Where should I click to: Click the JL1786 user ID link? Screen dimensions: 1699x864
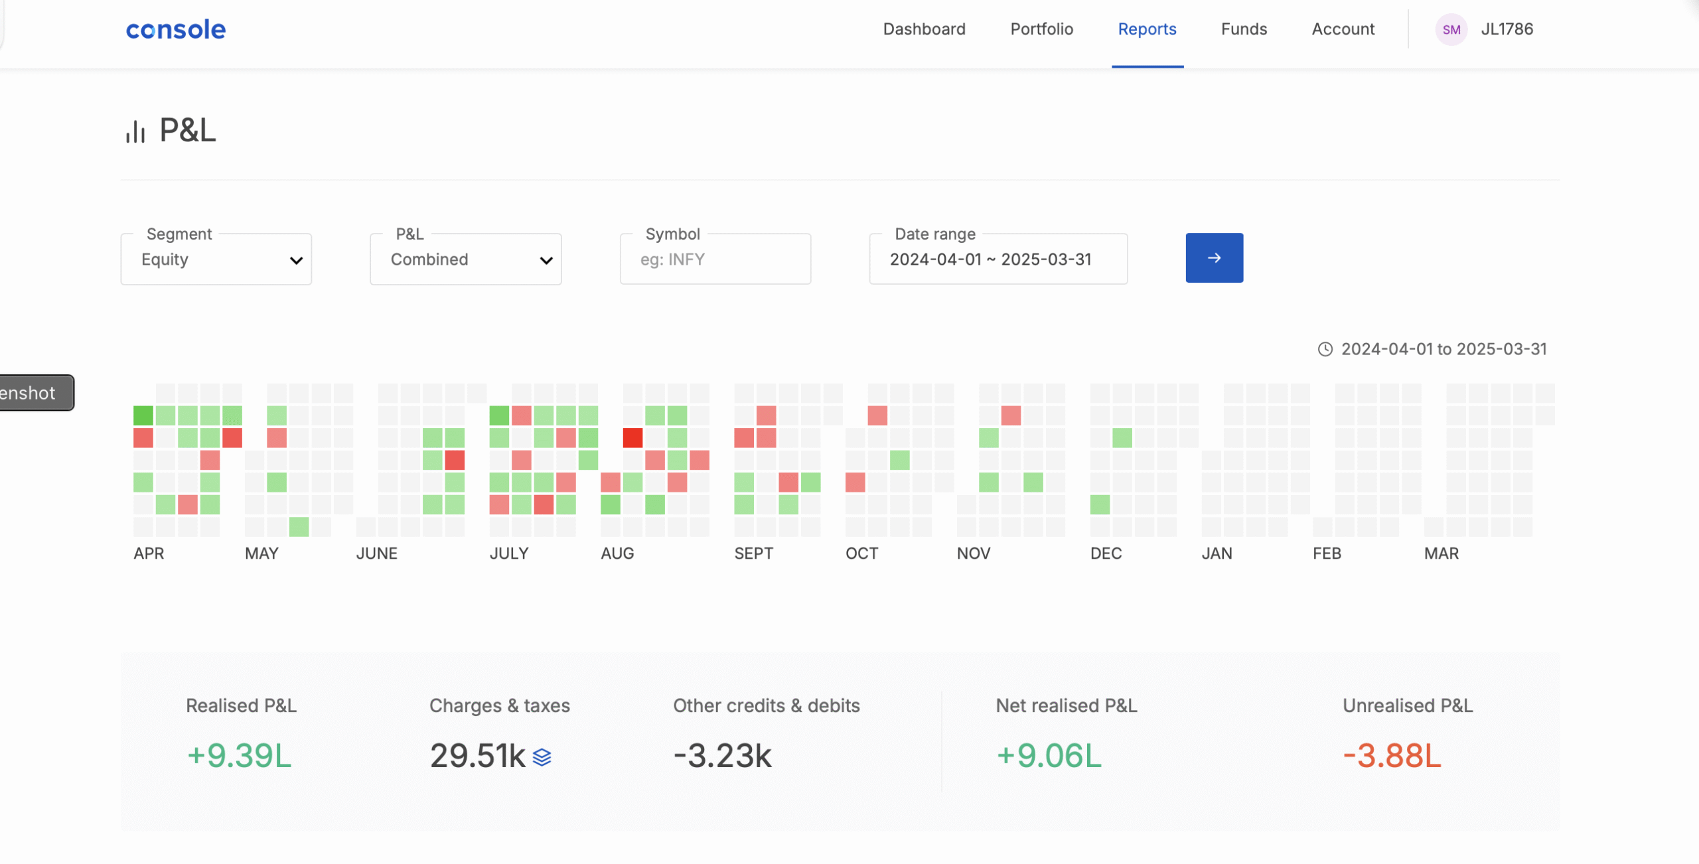[1507, 29]
